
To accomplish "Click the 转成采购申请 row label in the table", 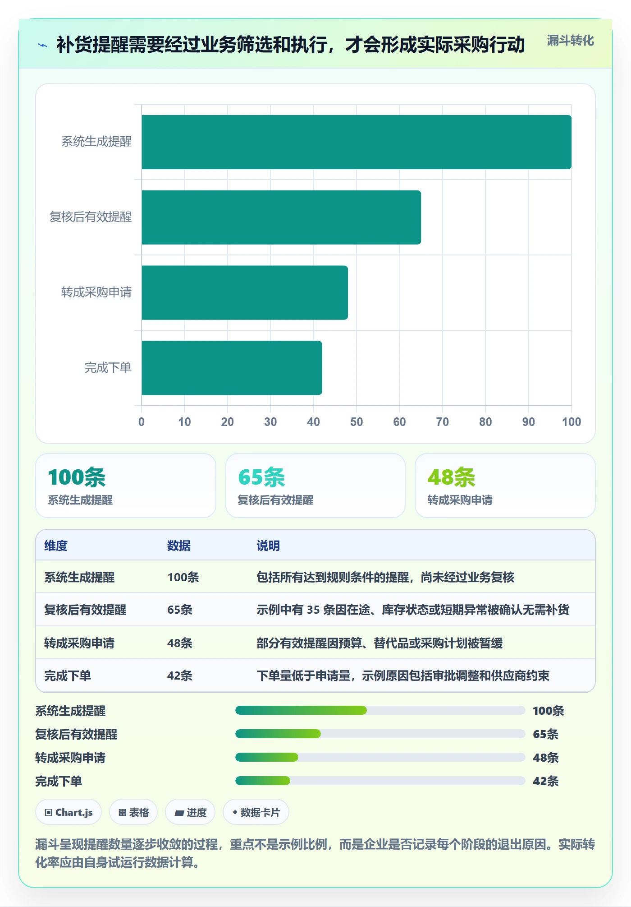I will pyautogui.click(x=79, y=643).
